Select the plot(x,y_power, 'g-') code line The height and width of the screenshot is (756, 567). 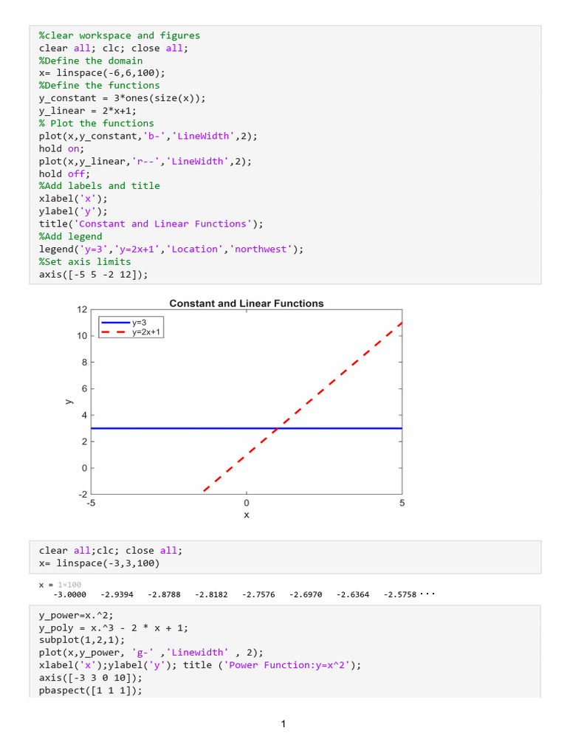coord(151,653)
